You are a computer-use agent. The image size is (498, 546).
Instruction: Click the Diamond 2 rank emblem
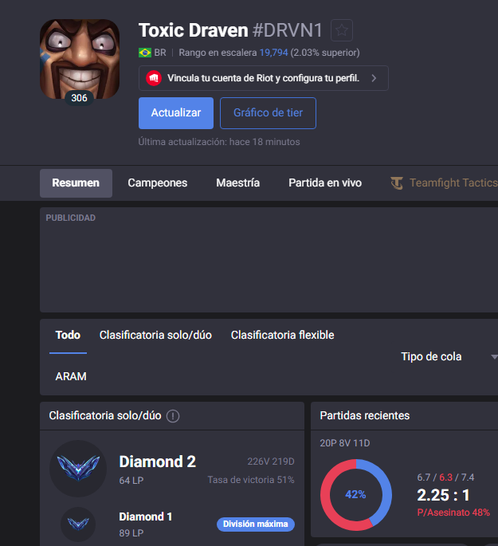coord(78,469)
